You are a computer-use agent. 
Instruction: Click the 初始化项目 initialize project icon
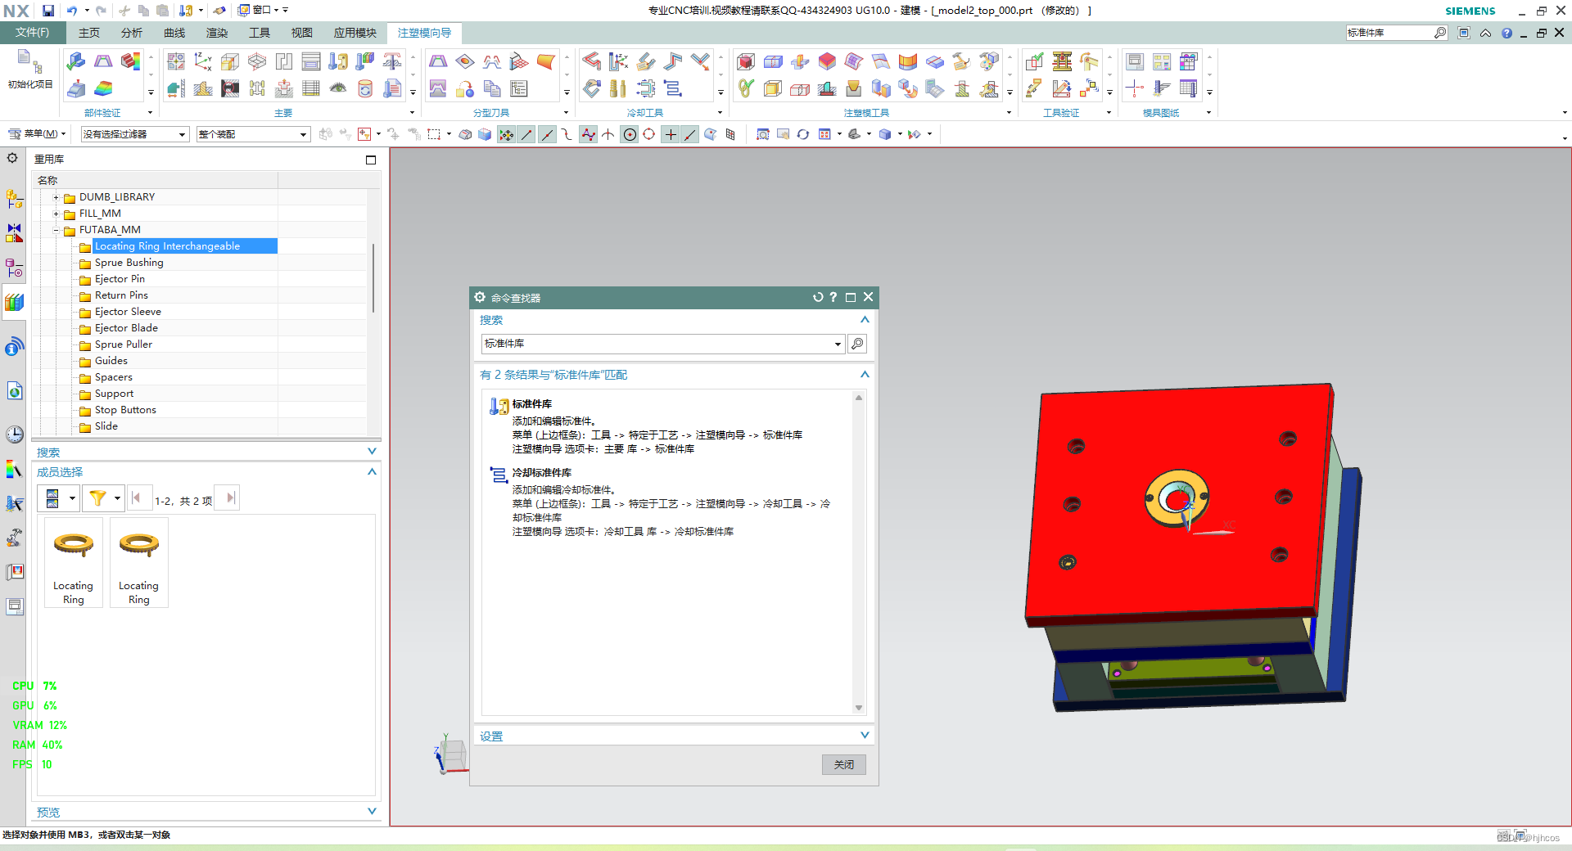pos(29,69)
